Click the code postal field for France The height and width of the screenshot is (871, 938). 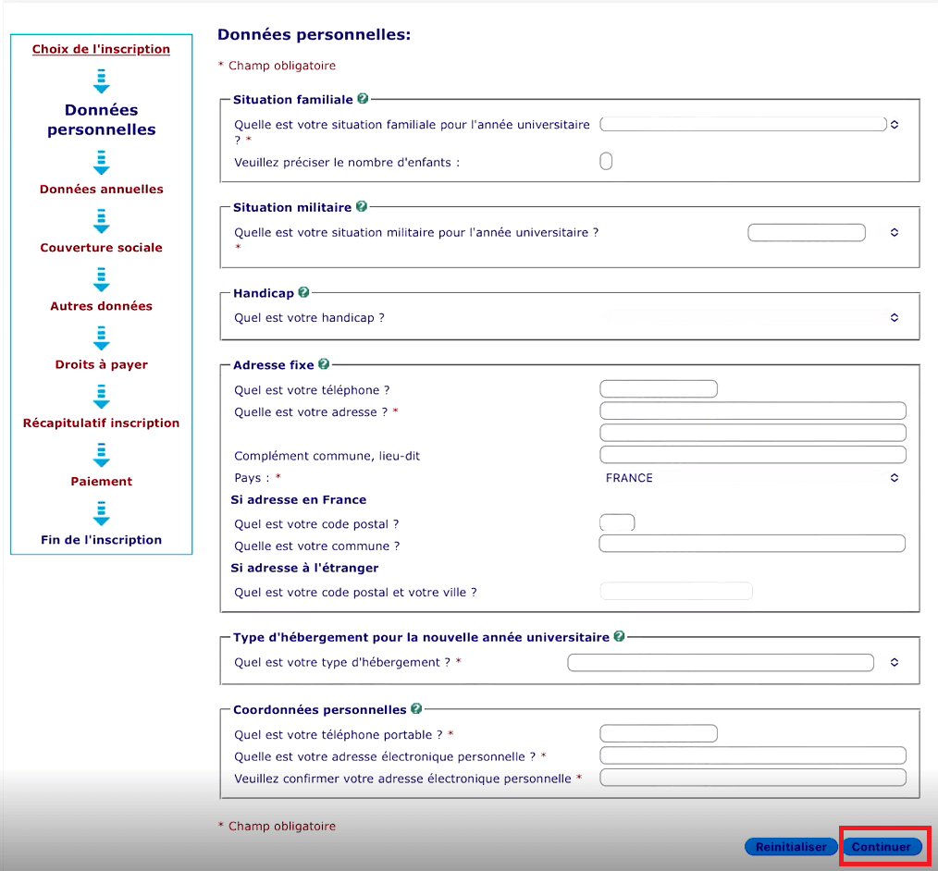[617, 523]
